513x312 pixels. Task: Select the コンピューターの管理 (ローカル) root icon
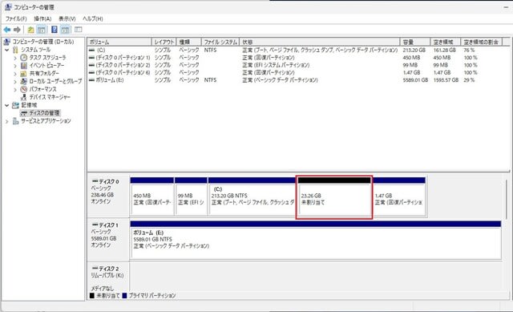pyautogui.click(x=7, y=42)
